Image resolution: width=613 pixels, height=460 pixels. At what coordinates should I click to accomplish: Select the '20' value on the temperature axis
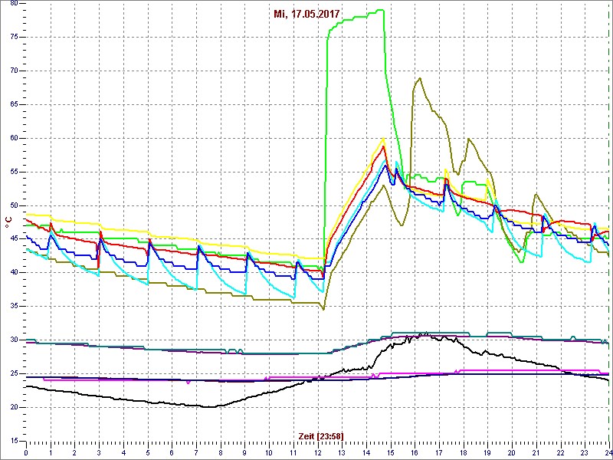coord(13,407)
